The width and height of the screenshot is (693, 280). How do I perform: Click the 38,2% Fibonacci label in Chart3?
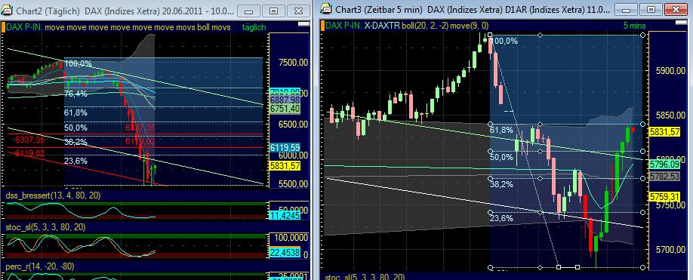tap(501, 185)
